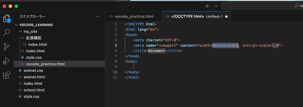The image size is (303, 107).
Task: Click the opening <body> tag on line 8
Action: pos(131,61)
